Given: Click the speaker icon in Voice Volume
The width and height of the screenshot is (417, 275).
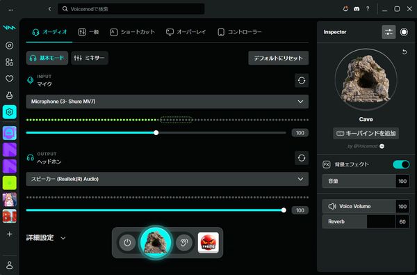Looking at the screenshot, I should coord(332,206).
